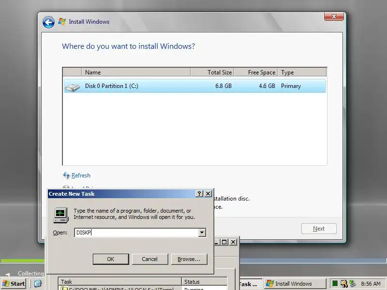Close the Install Windows window
The width and height of the screenshot is (387, 290).
pyautogui.click(x=334, y=16)
